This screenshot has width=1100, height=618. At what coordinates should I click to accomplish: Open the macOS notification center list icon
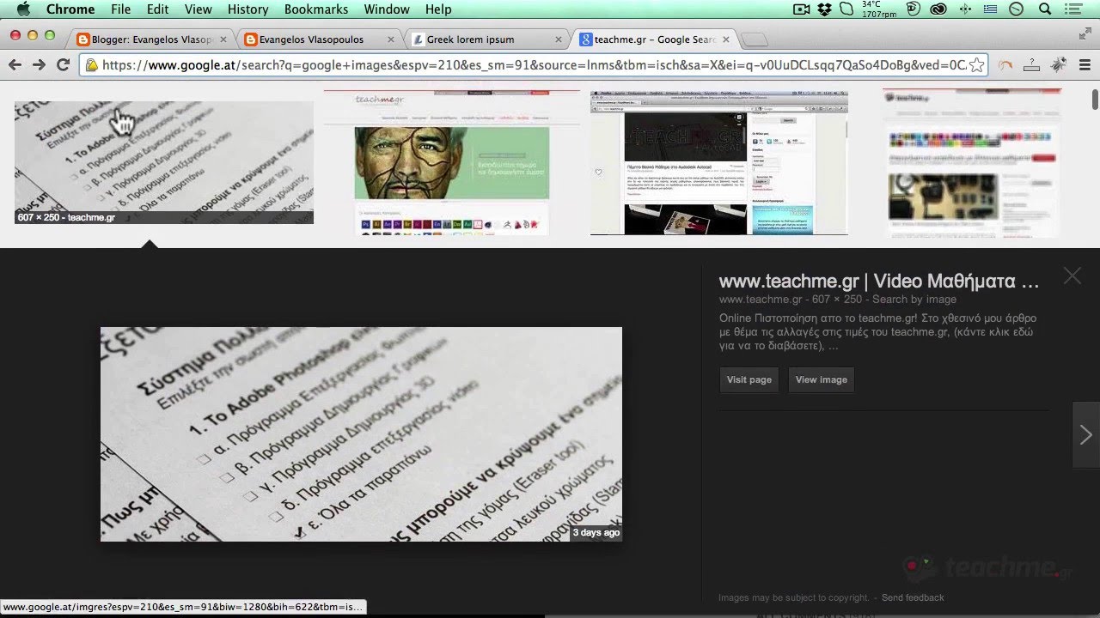pos(1072,9)
